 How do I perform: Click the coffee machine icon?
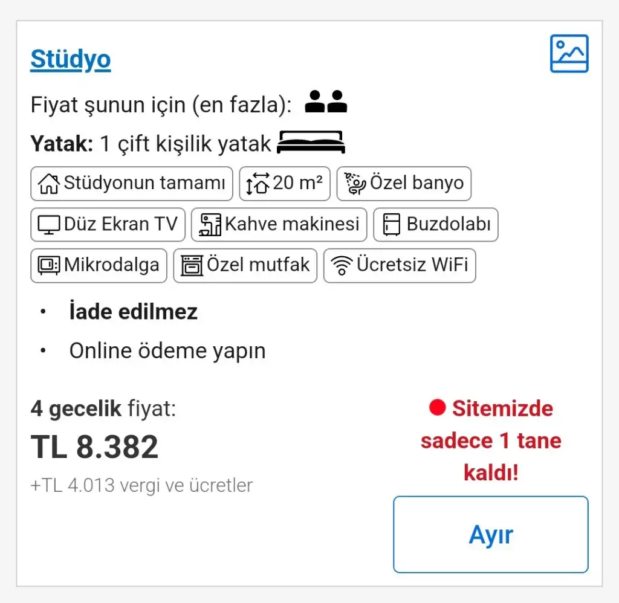pyautogui.click(x=210, y=225)
